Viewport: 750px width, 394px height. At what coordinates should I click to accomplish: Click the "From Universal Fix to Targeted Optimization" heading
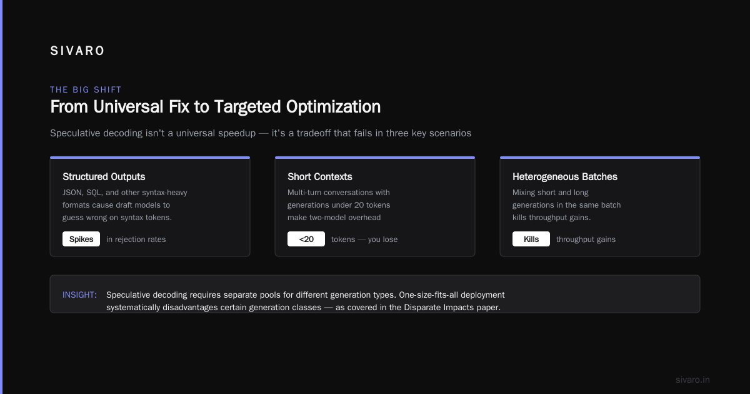(x=215, y=107)
